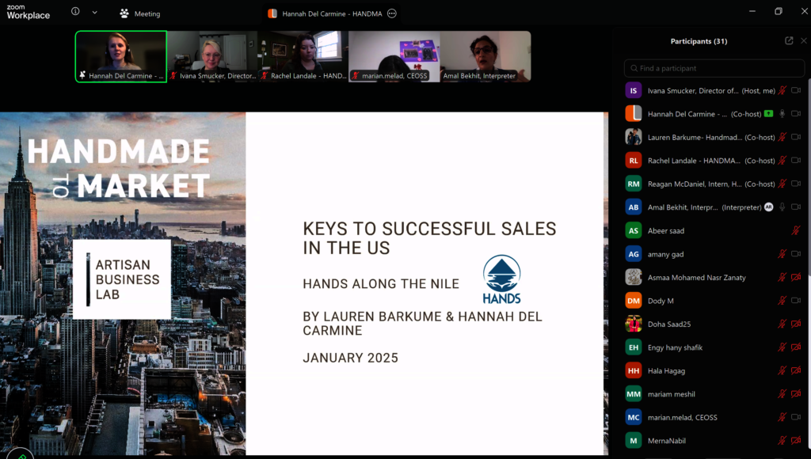Image resolution: width=811 pixels, height=459 pixels.
Task: Toggle Lauren Barkume's microphone mute icon
Action: pyautogui.click(x=782, y=138)
